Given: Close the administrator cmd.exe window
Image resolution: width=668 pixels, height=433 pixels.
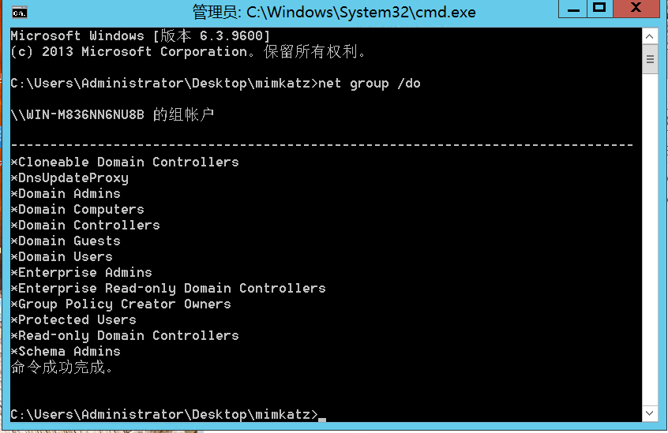Looking at the screenshot, I should point(636,9).
